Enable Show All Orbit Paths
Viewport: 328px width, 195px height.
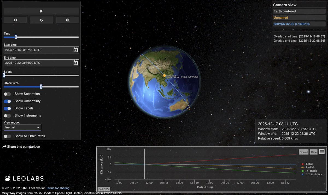point(7,136)
